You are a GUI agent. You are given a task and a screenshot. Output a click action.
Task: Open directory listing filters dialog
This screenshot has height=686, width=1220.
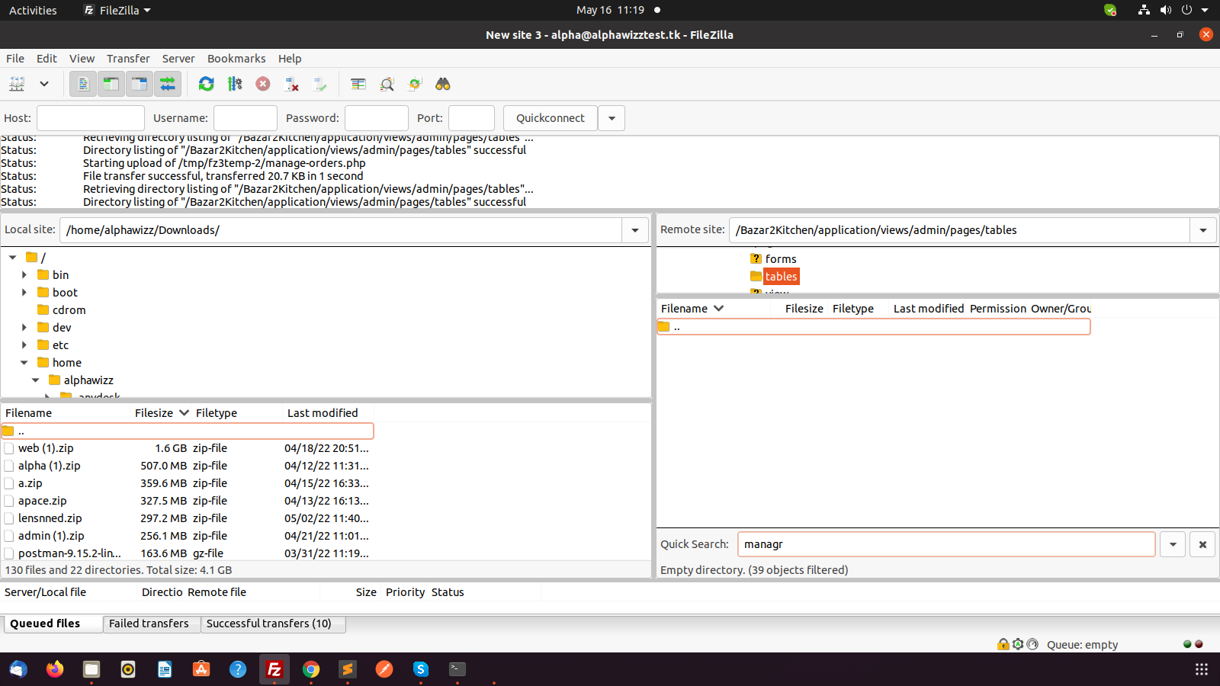[358, 84]
